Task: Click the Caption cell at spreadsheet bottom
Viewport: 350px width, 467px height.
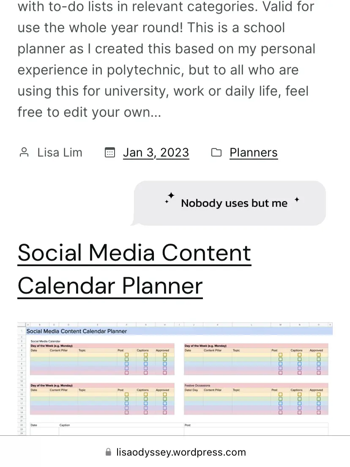Action: pos(65,425)
